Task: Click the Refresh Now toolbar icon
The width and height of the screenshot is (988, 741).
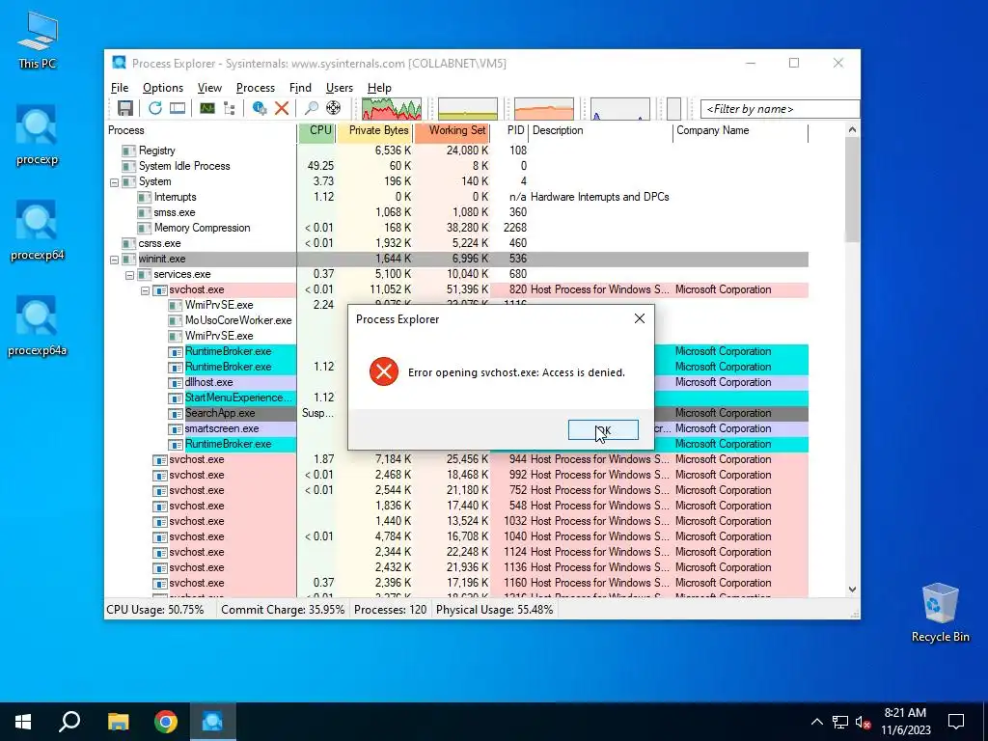Action: click(155, 108)
